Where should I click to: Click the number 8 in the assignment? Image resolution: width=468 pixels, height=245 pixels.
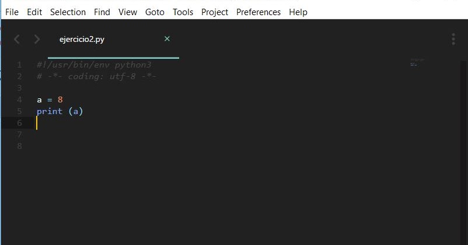tap(60, 100)
